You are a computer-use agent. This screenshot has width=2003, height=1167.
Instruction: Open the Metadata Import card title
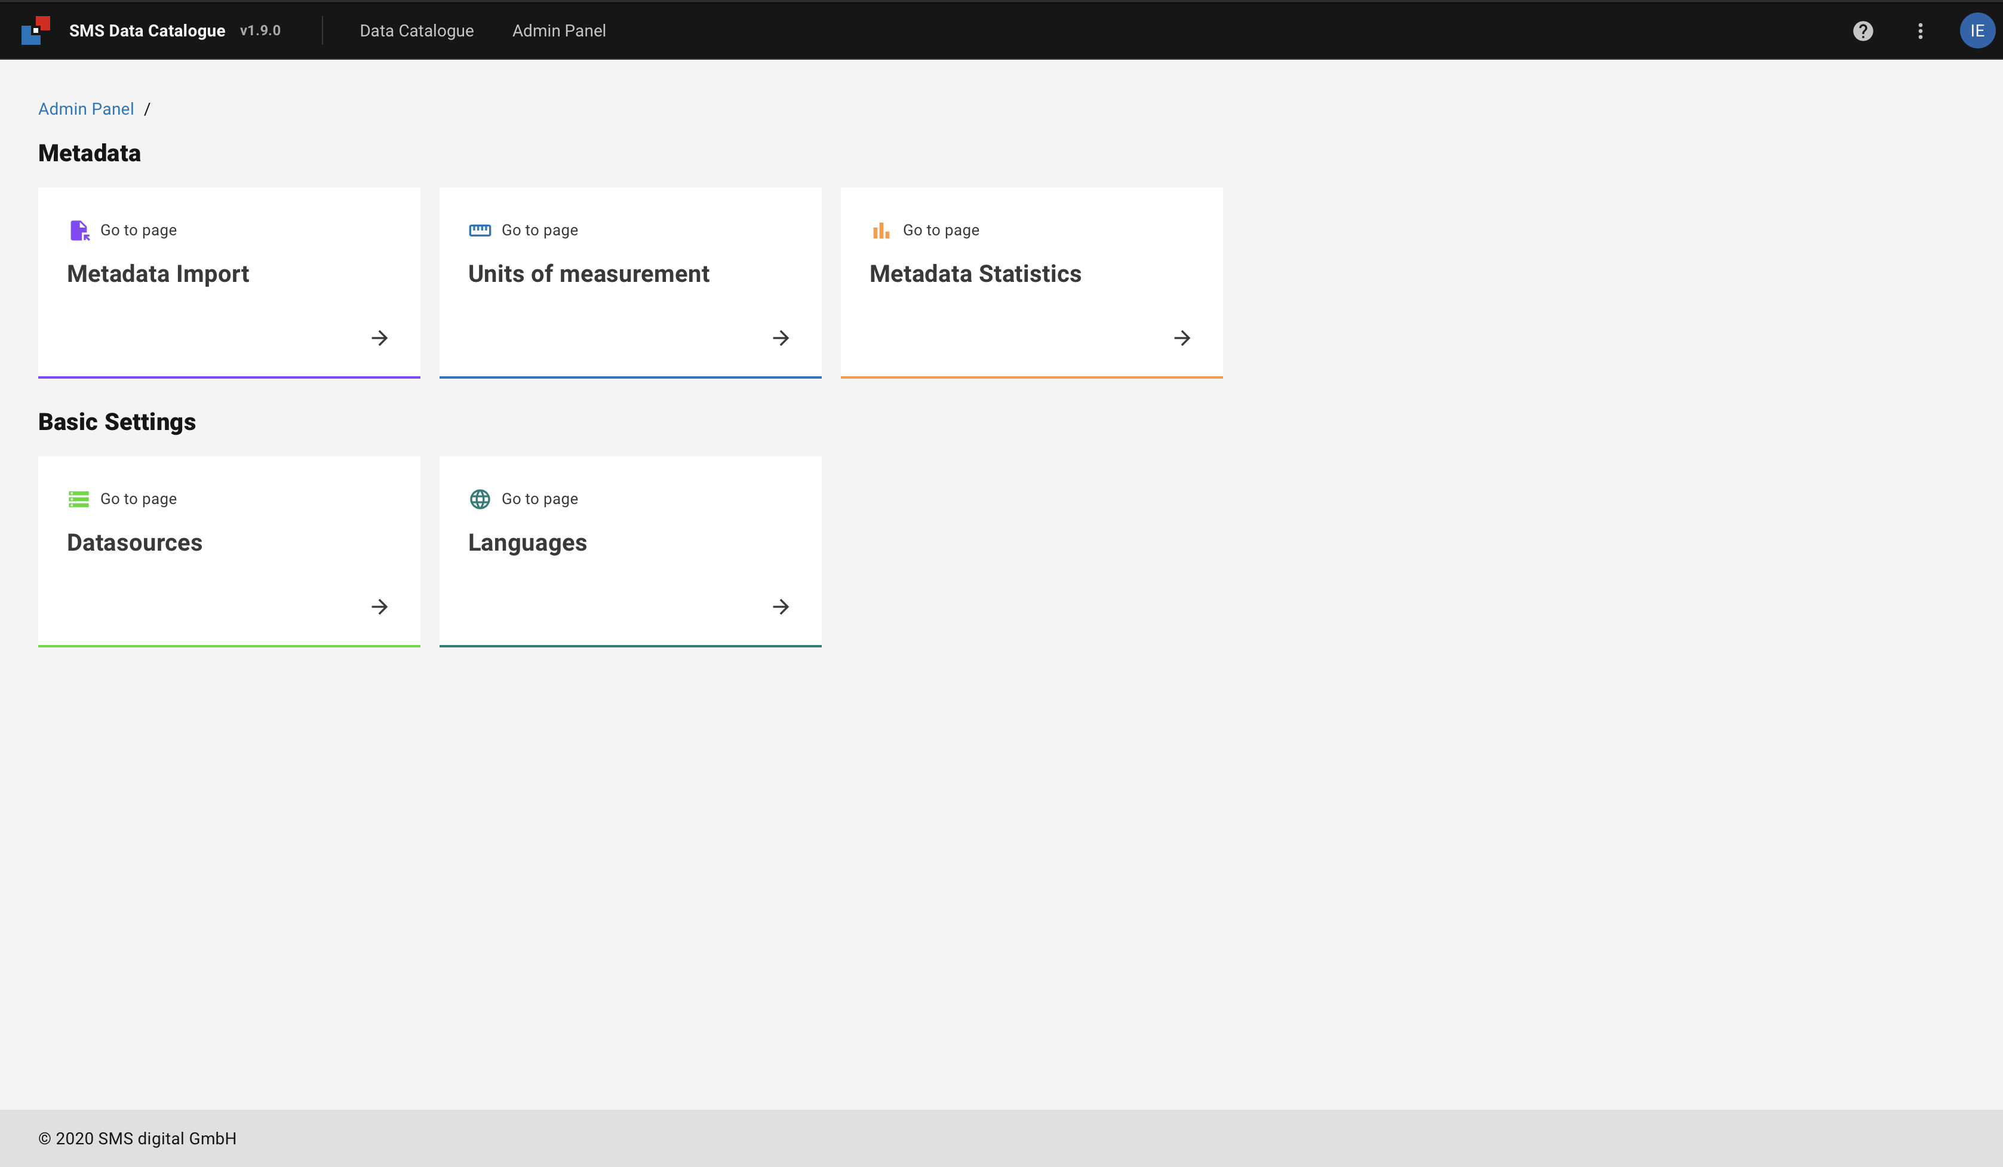coord(158,274)
